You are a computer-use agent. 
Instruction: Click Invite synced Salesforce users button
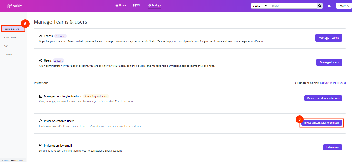(x=322, y=123)
